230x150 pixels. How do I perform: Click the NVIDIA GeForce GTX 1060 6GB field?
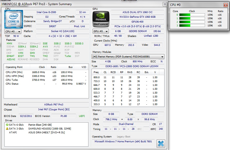pyautogui.click(x=137, y=17)
